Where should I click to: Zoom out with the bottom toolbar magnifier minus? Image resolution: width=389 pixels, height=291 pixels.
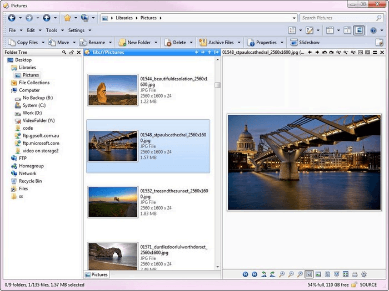[291, 274]
